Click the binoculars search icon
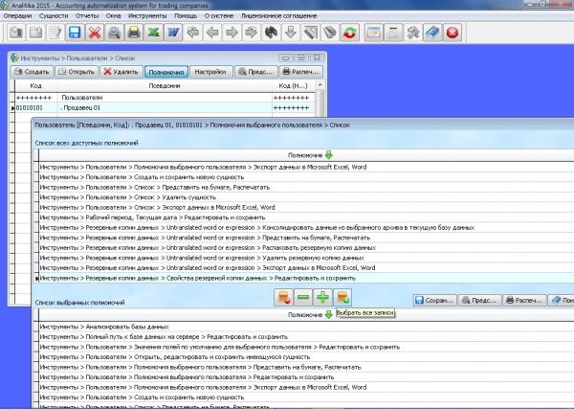The image size is (574, 409). click(272, 33)
